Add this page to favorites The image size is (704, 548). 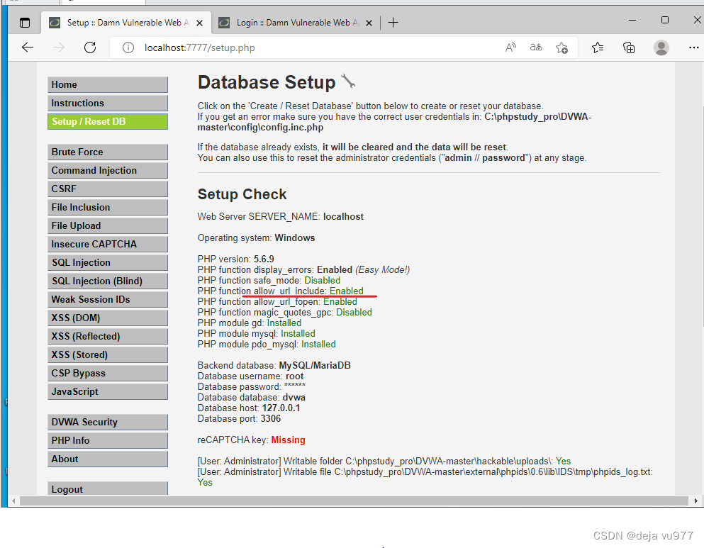click(x=561, y=47)
